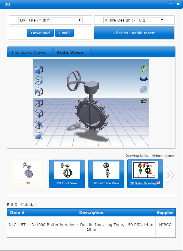Pop out the 3D dialog window
The image size is (183, 251).
tap(171, 4)
